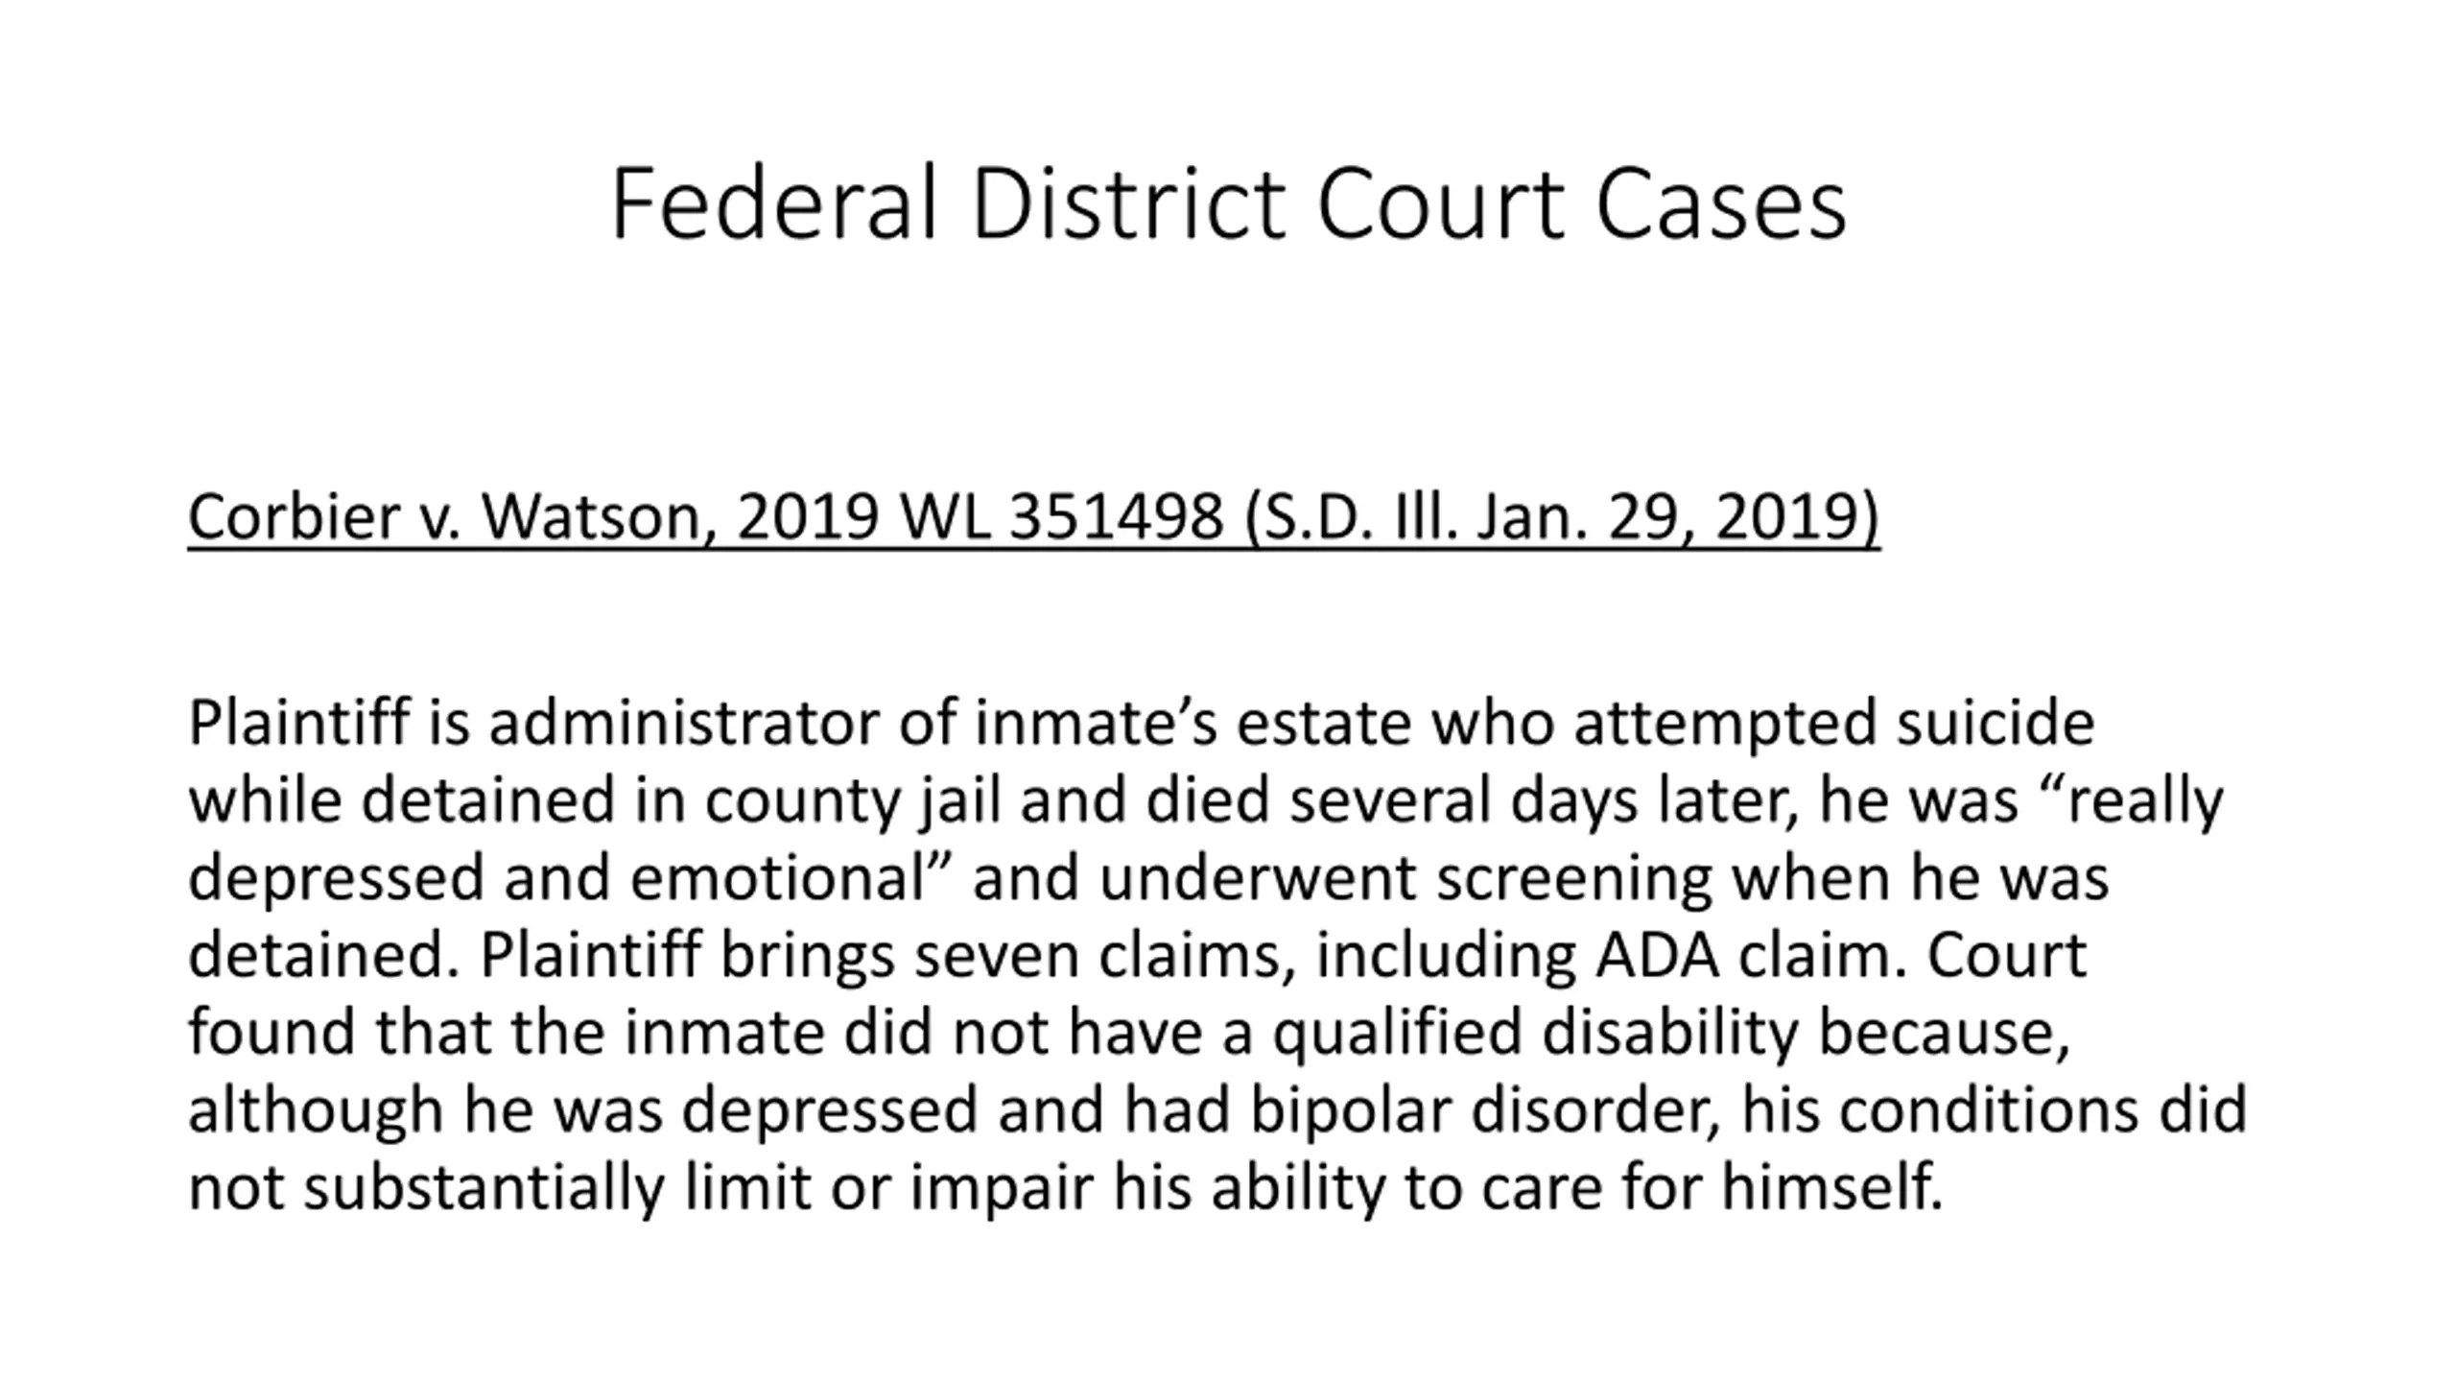This screenshot has height=1382, width=2456.
Task: Click the word 'Court' ending the fourth line
Action: click(x=2006, y=956)
